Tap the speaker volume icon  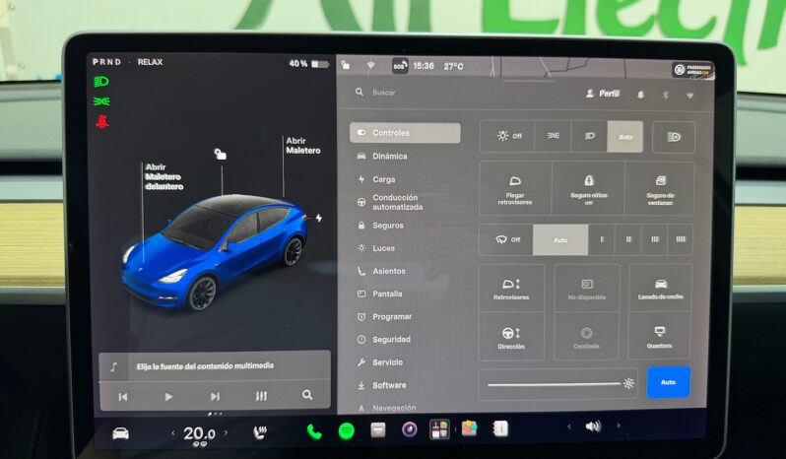(x=593, y=426)
